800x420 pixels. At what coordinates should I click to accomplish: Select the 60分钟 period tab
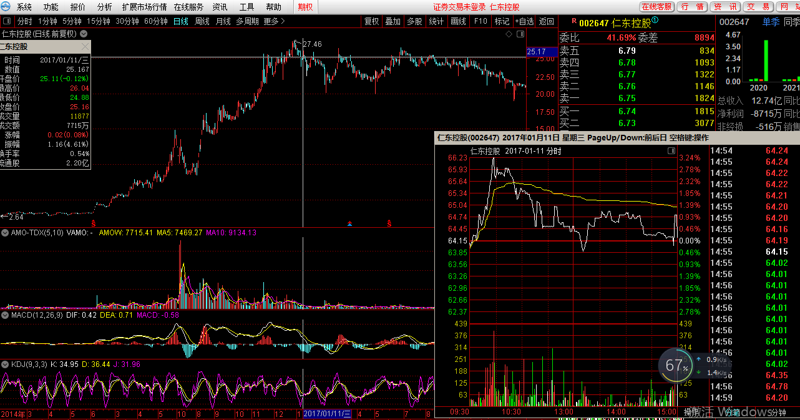tap(155, 21)
